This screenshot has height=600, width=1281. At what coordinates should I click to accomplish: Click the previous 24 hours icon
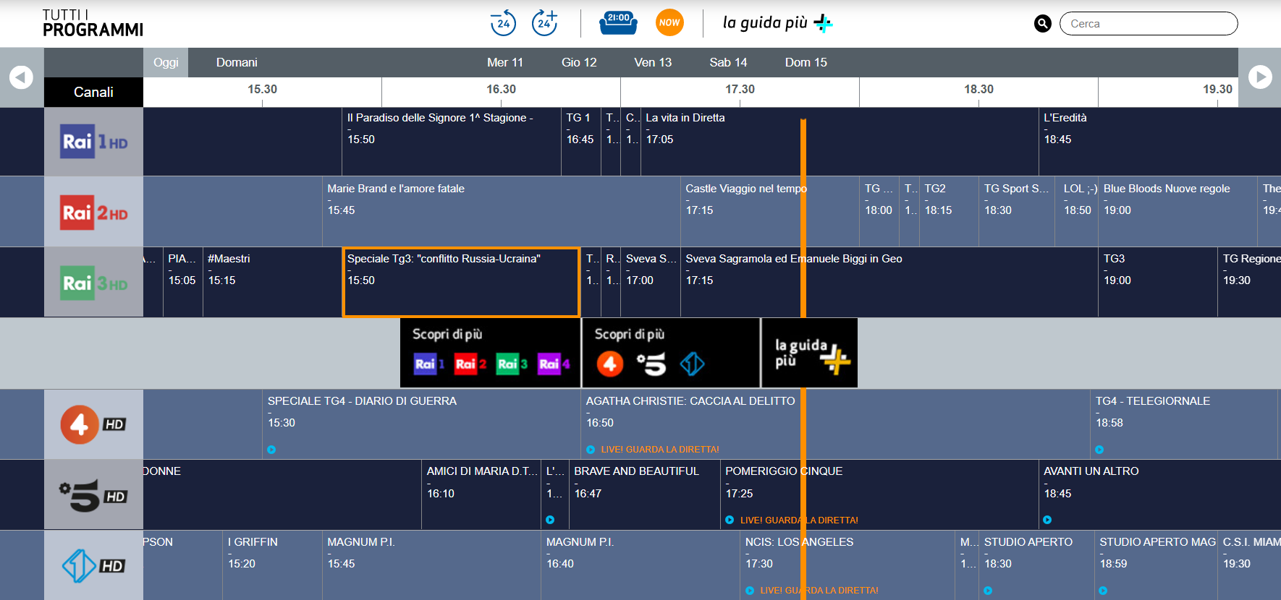(503, 22)
